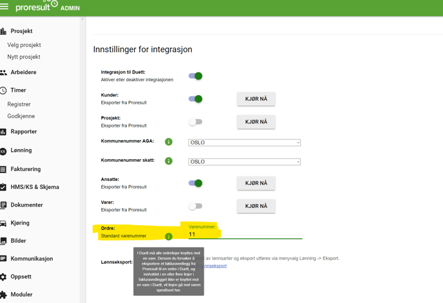Click the Kjøring car icon
443x303 pixels.
3,224
